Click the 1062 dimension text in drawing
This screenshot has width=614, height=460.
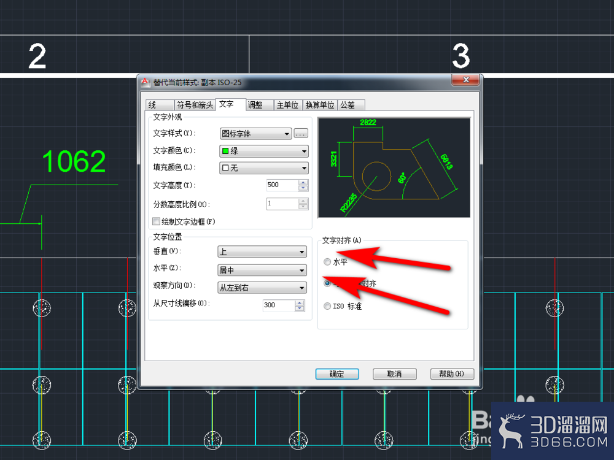[74, 161]
